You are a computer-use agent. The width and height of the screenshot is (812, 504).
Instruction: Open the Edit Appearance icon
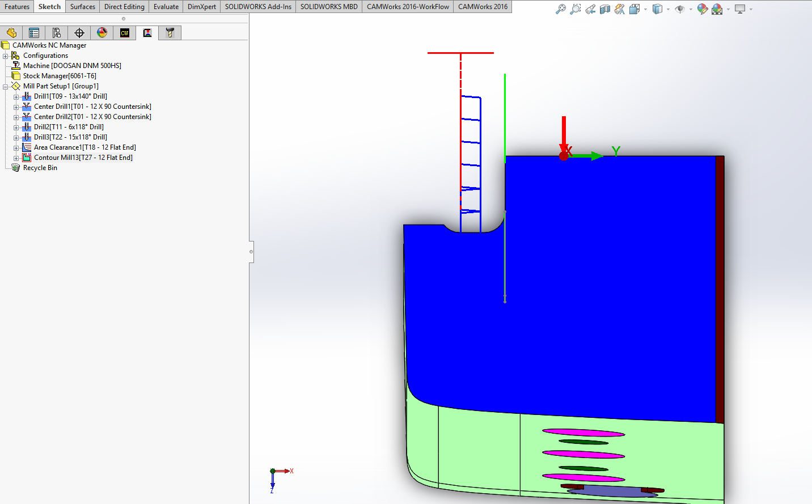pos(702,9)
